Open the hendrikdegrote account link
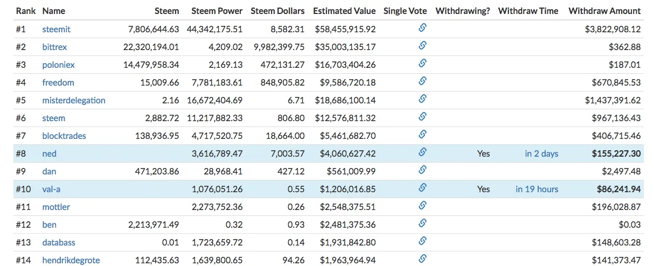This screenshot has width=654, height=266. (71, 260)
